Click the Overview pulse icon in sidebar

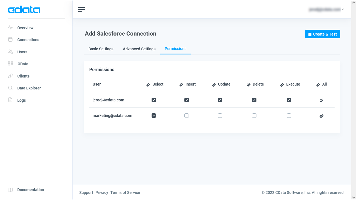click(x=10, y=28)
